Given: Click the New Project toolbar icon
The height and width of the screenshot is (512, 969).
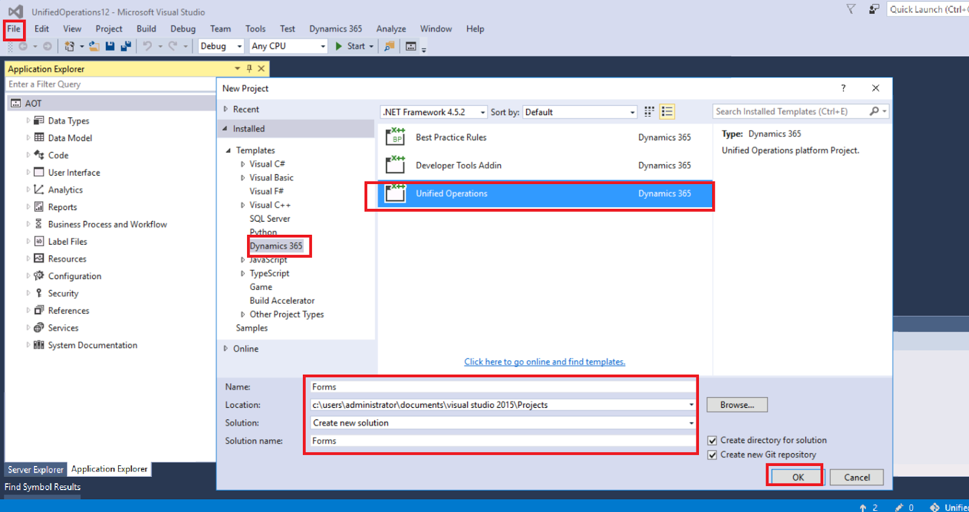Looking at the screenshot, I should 70,46.
